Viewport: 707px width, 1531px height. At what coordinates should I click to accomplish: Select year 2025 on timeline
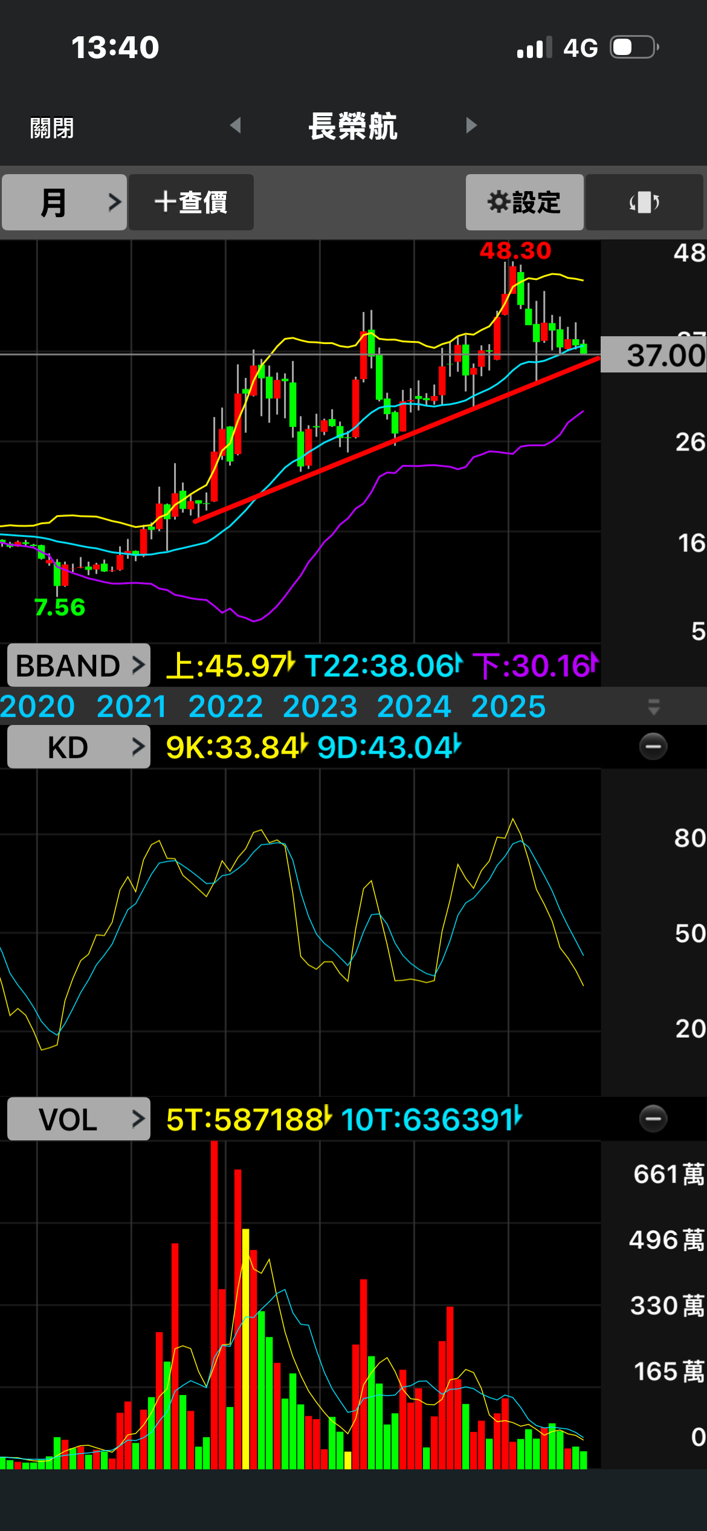click(x=509, y=706)
